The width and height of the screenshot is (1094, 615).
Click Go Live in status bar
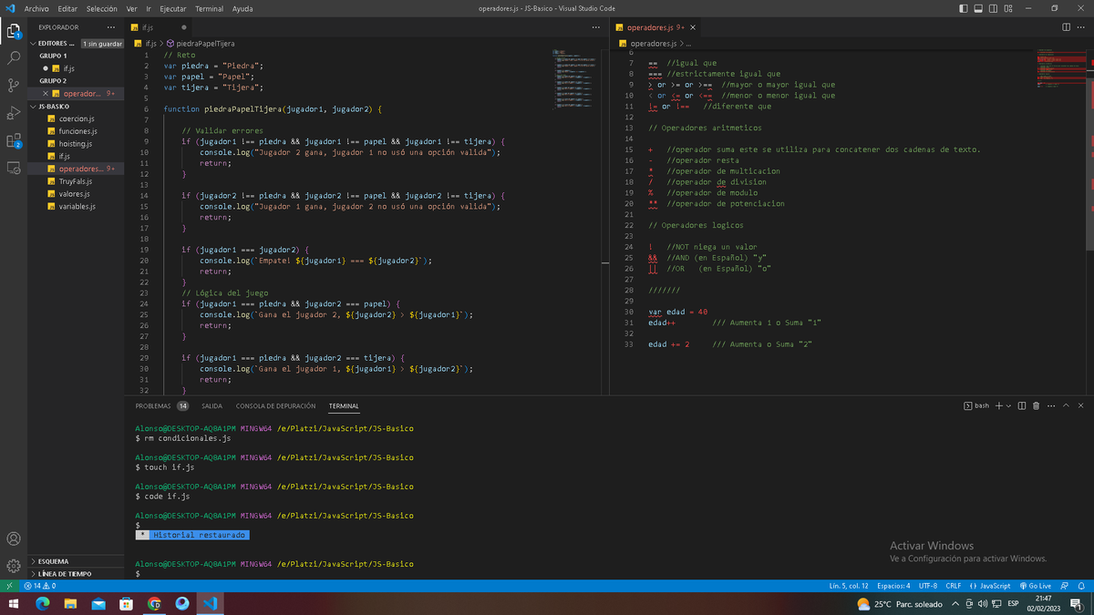point(1035,586)
